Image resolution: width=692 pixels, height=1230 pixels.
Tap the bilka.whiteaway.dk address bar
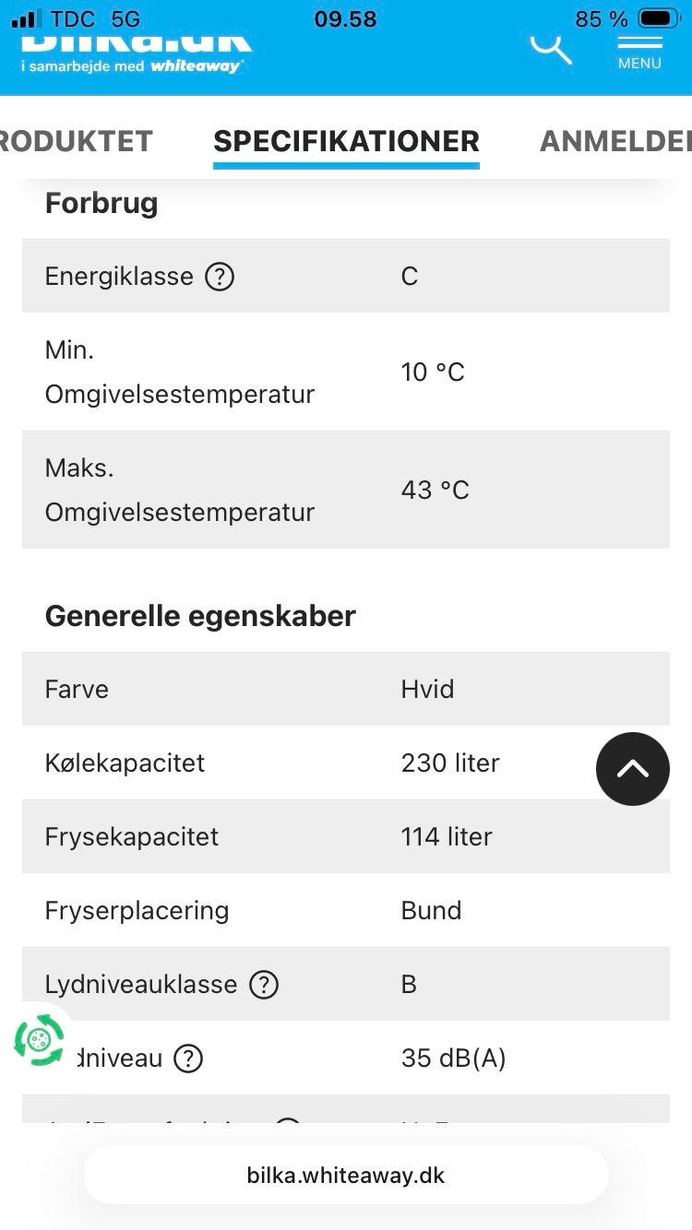coord(346,1176)
